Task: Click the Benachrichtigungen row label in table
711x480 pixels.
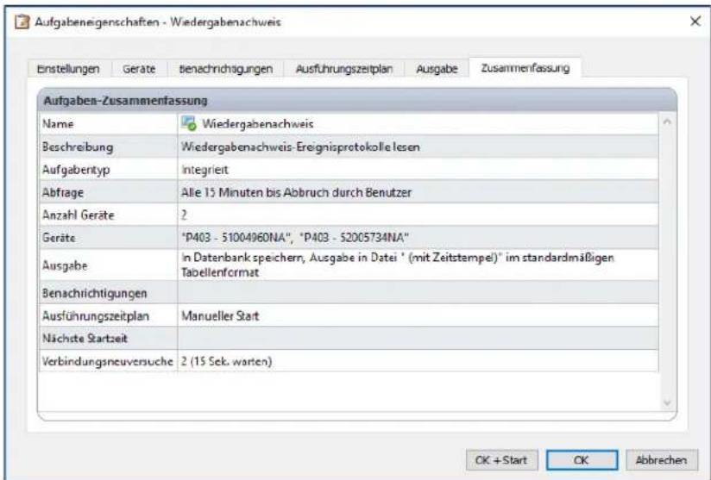Action: (x=94, y=293)
